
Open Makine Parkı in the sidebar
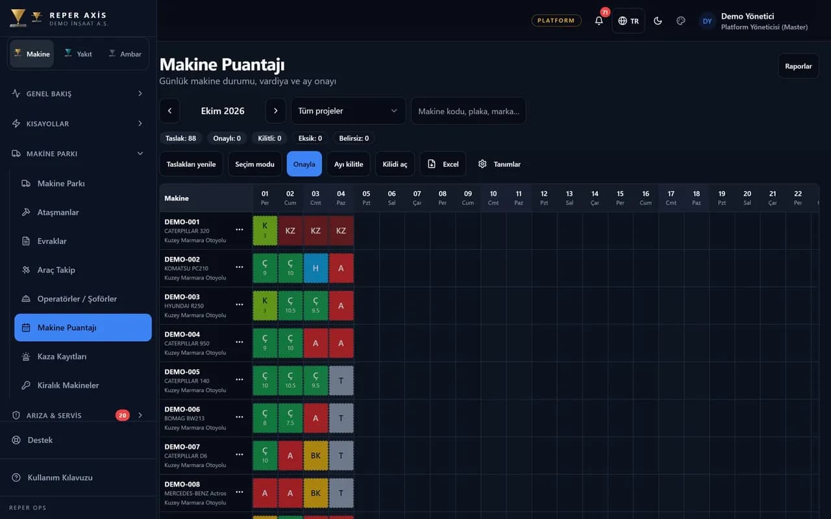click(83, 184)
